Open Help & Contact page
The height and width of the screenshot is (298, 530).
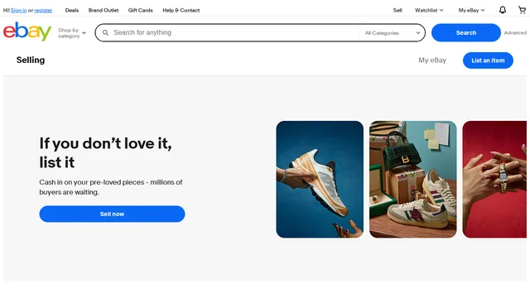(x=181, y=10)
